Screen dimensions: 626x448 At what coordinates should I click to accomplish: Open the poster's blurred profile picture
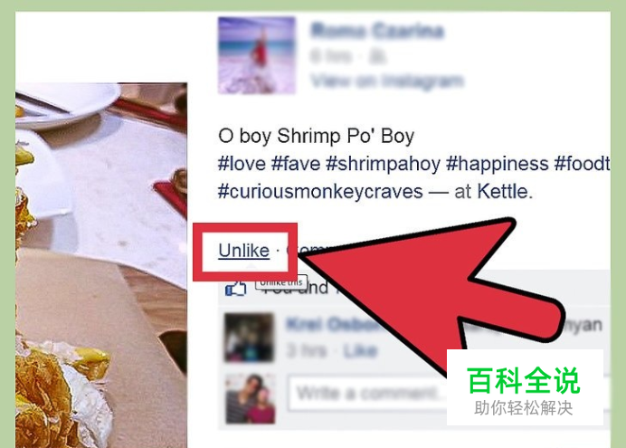click(257, 55)
